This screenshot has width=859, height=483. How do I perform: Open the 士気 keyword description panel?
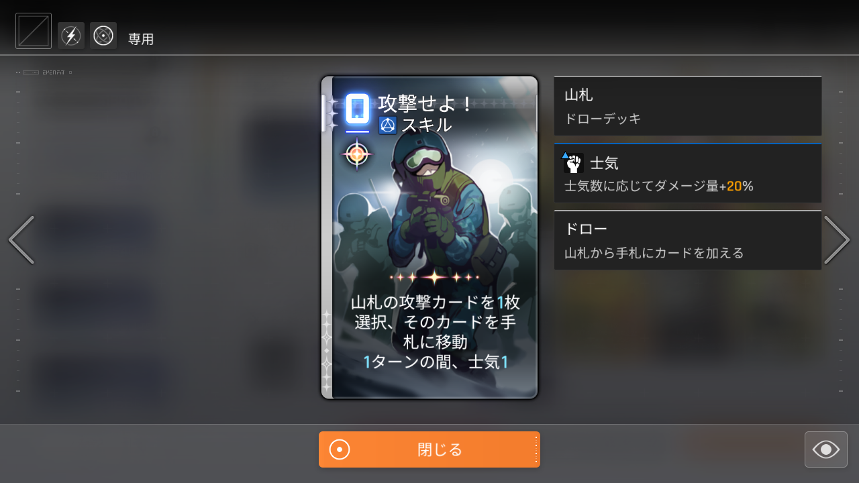(688, 173)
